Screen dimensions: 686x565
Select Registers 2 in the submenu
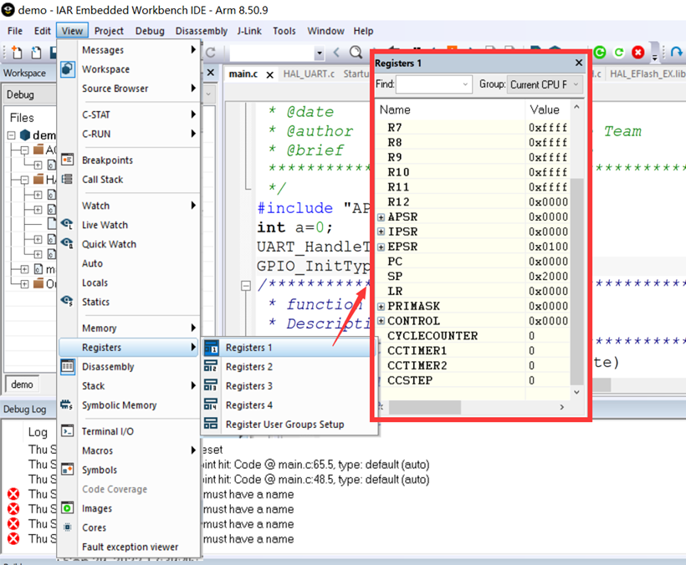[248, 367]
